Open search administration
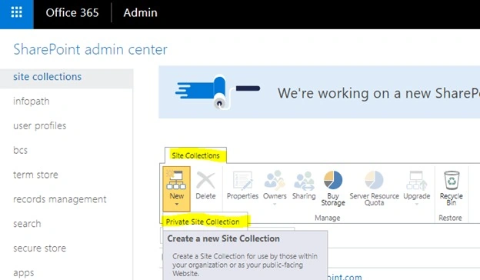Screen dimensions: 480x280 [x=27, y=224]
